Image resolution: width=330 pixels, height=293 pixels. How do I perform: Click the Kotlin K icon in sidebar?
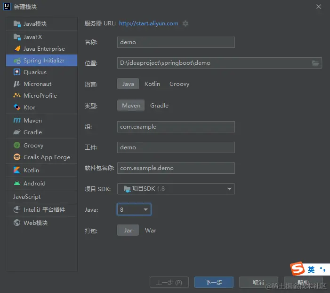point(17,170)
